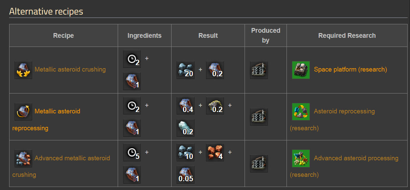The width and height of the screenshot is (410, 190).
Task: Click the Space platform research icon
Action: tap(301, 70)
